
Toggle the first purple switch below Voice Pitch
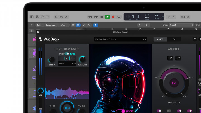pyautogui.click(x=159, y=111)
